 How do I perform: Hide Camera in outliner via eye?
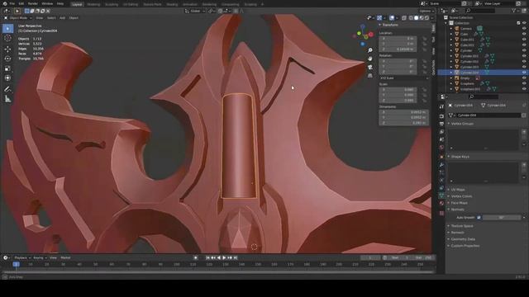[x=524, y=29]
